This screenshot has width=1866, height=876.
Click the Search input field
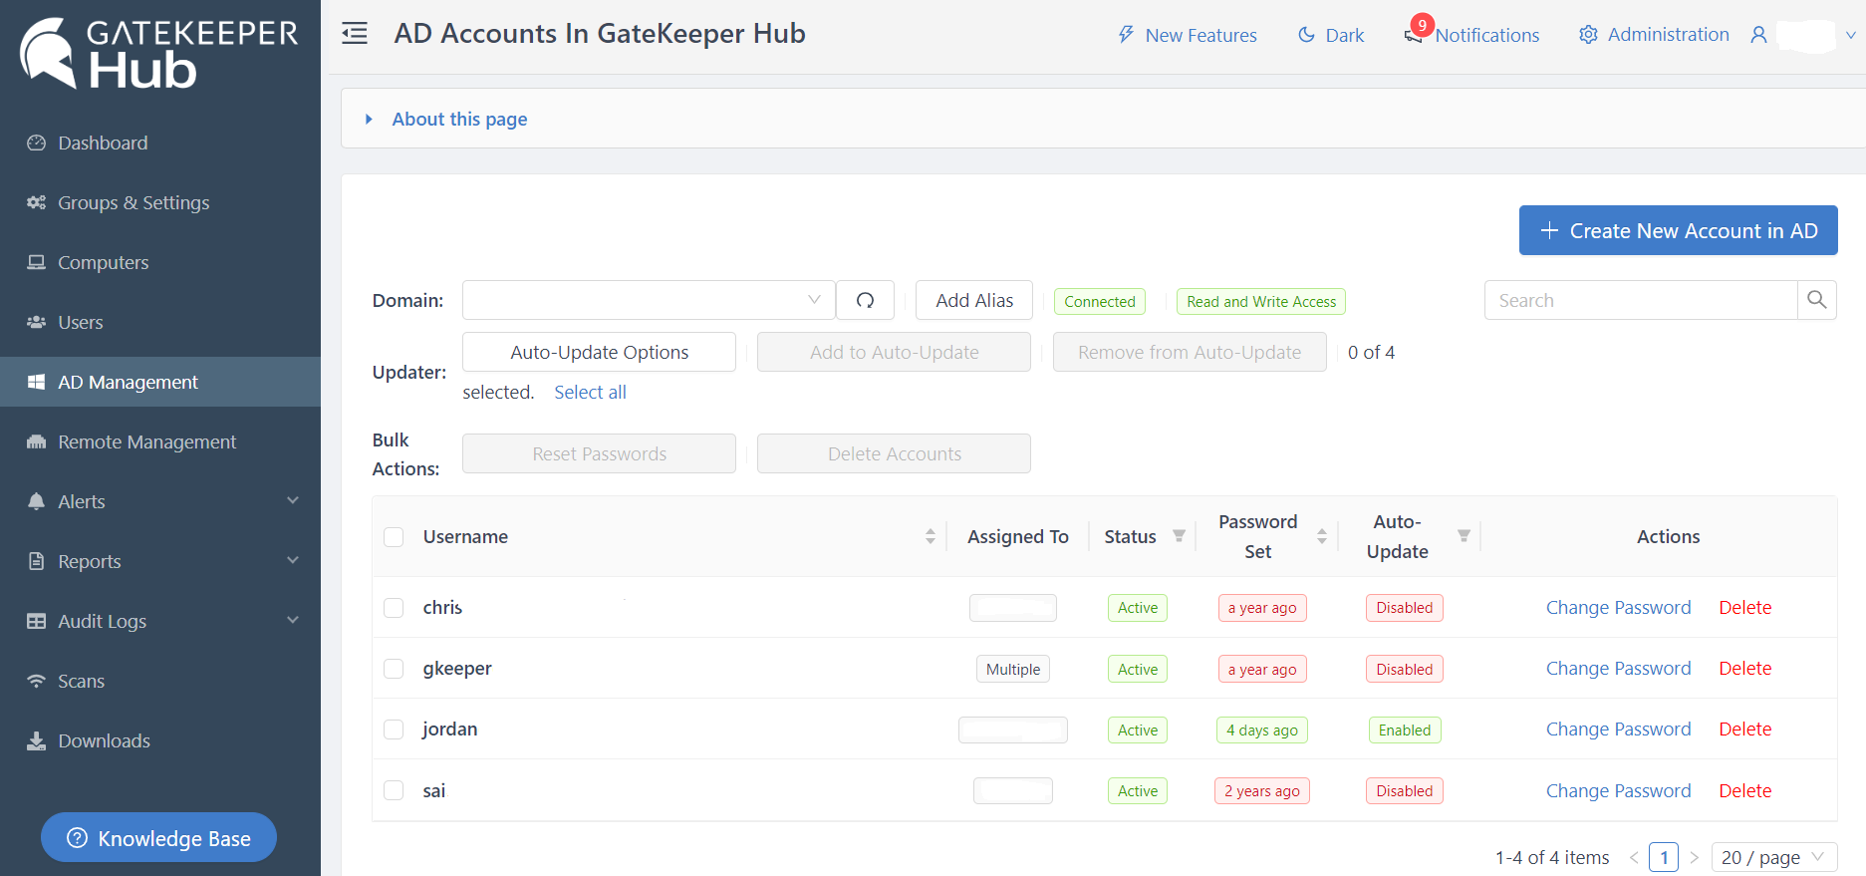(x=1641, y=300)
